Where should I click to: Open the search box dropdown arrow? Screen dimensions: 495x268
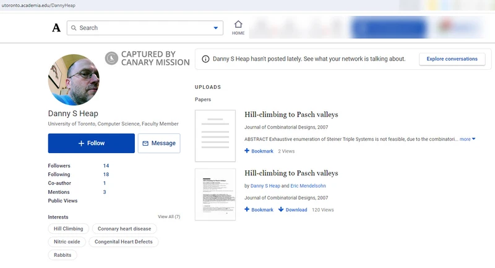pos(215,28)
